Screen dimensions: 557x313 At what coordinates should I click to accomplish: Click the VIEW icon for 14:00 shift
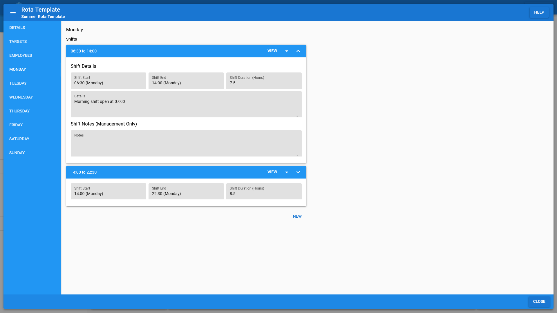coord(272,172)
